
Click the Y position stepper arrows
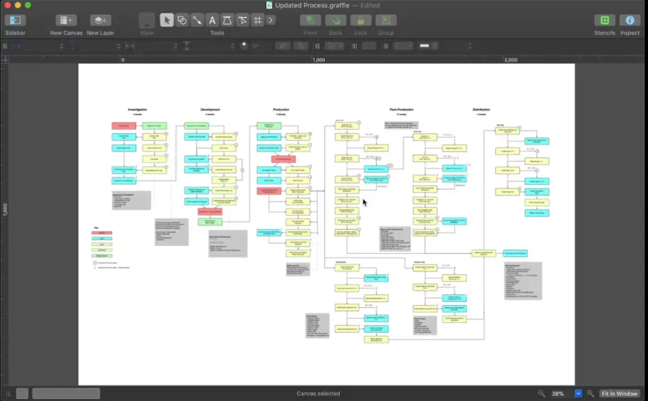[118, 46]
